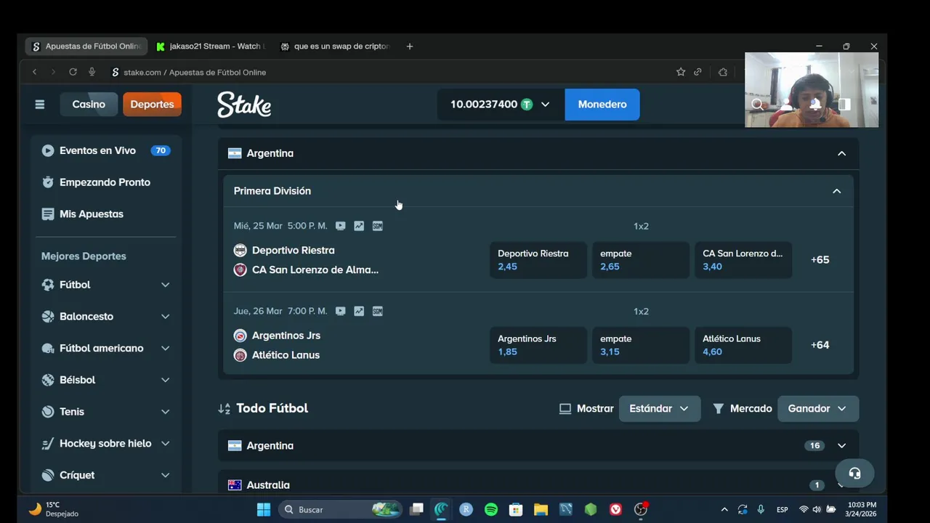Screen dimensions: 930x523
Task: Open the live stream icon for Deportivo Riestra match
Action: [340, 226]
